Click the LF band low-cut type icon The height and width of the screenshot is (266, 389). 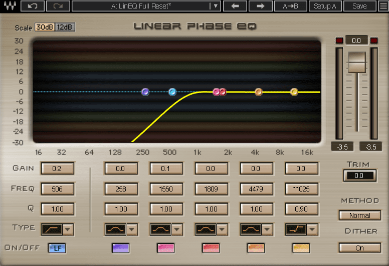coord(52,229)
